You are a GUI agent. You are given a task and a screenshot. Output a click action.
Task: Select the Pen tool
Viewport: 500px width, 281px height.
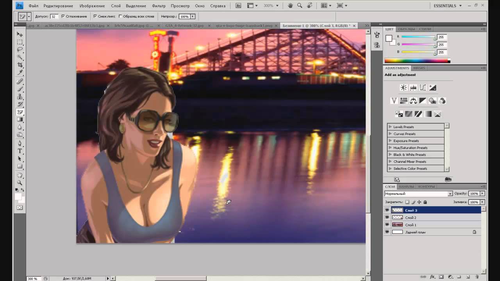click(20, 143)
